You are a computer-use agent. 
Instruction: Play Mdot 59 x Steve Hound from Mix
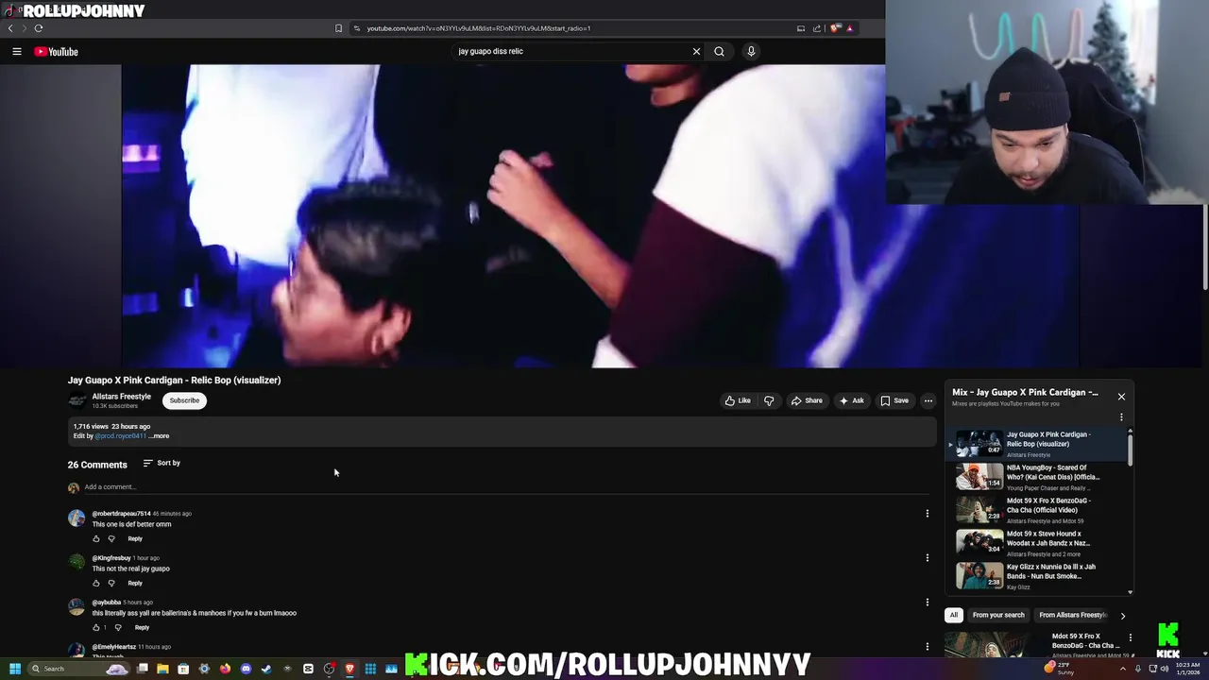(x=1039, y=542)
